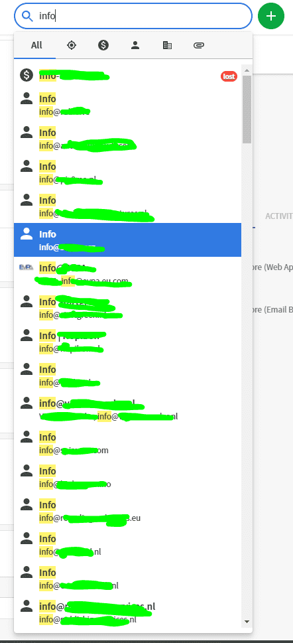Image resolution: width=293 pixels, height=643 pixels.
Task: Click the results list scrollbar thumb
Action: [247, 109]
